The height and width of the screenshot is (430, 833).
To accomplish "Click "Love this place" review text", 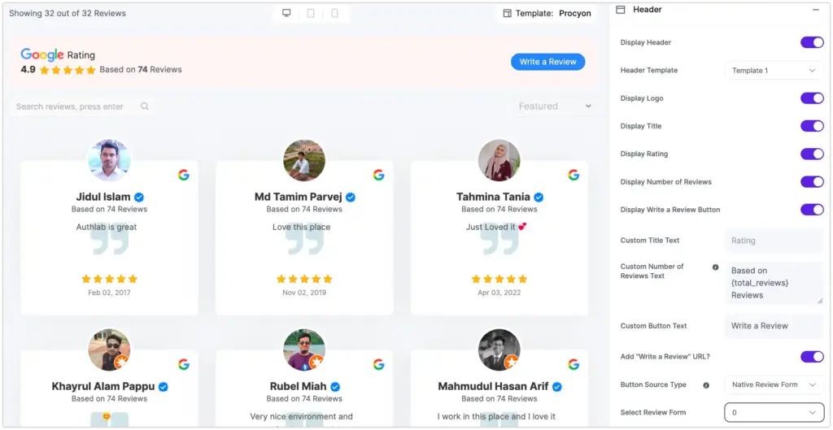I will tap(301, 228).
